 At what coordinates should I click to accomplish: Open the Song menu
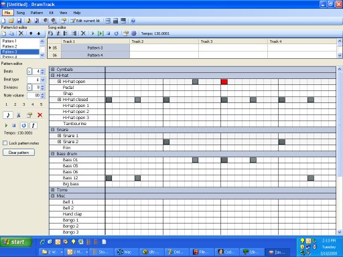click(x=21, y=13)
